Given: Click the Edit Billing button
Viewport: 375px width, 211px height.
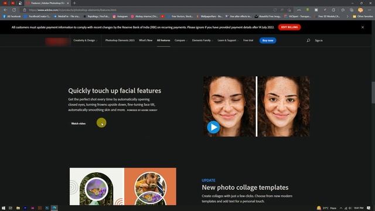Looking at the screenshot, I should (289, 28).
